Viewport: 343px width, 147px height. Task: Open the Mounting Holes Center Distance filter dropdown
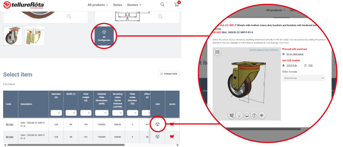pos(118,113)
